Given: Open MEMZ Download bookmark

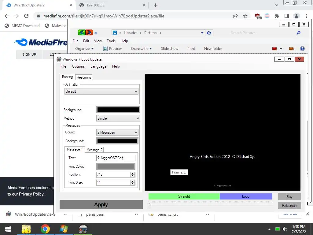Looking at the screenshot, I should tap(22, 26).
